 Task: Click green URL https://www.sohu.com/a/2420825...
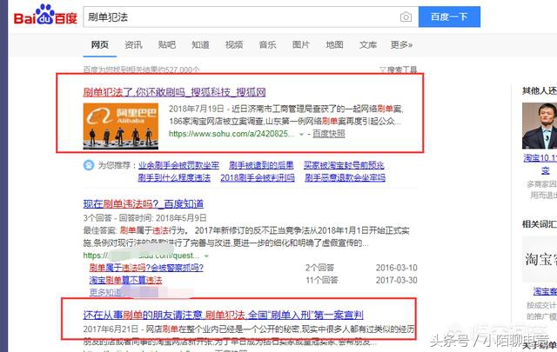(x=232, y=134)
